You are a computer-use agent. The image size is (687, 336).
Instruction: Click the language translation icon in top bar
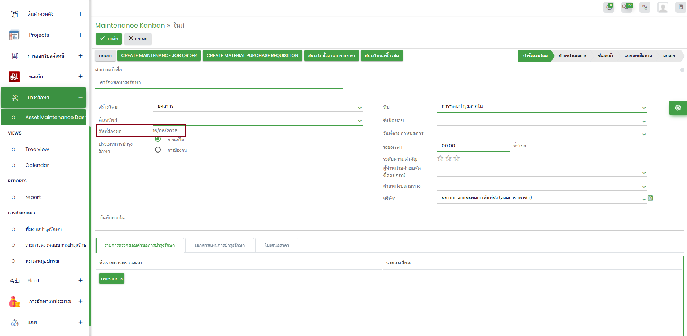click(645, 7)
